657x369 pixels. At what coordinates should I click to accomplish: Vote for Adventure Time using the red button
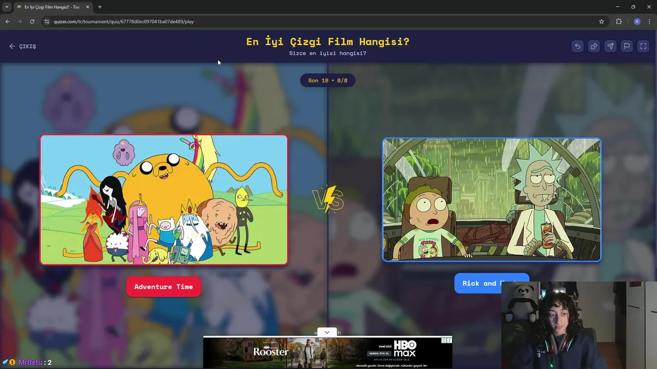point(164,286)
